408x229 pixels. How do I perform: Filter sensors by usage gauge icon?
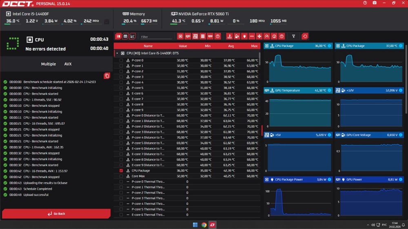pyautogui.click(x=274, y=36)
